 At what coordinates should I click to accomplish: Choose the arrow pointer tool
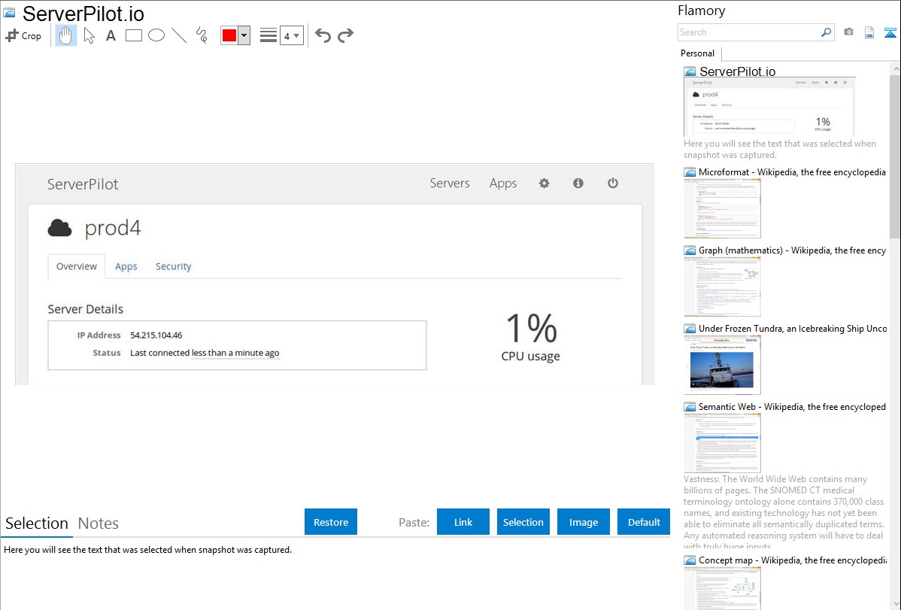coord(89,35)
